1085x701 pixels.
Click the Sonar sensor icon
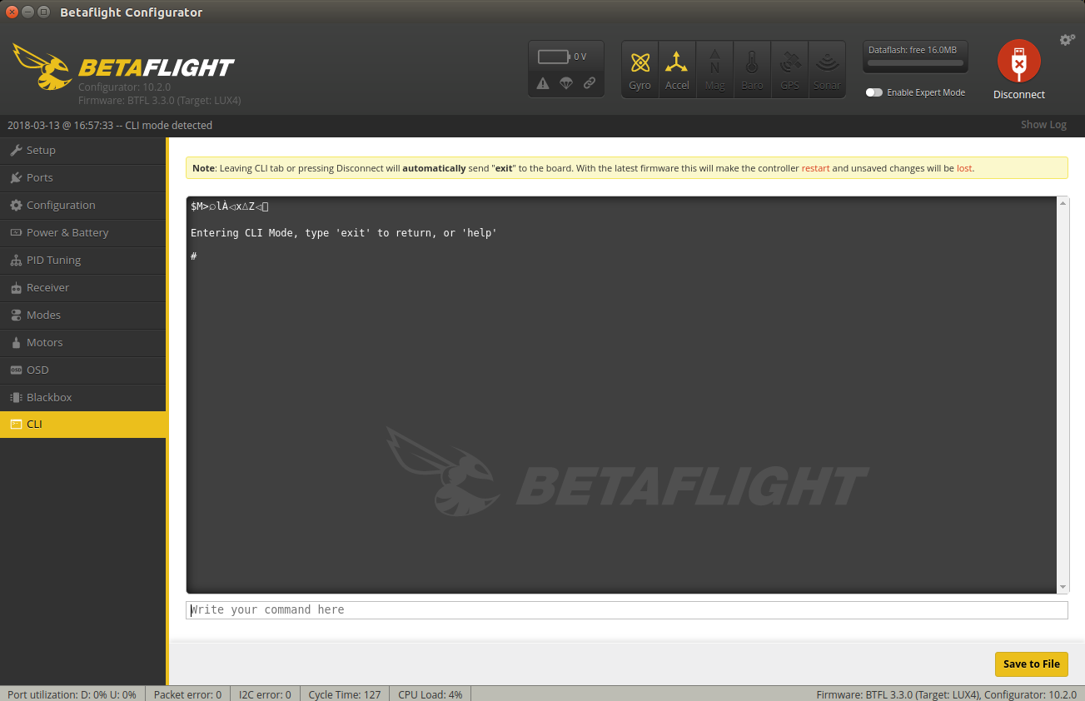coord(827,69)
